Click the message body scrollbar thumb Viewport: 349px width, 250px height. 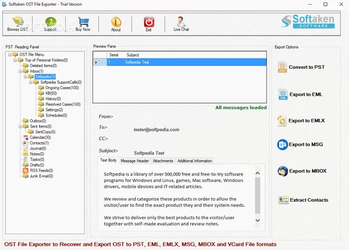258,196
